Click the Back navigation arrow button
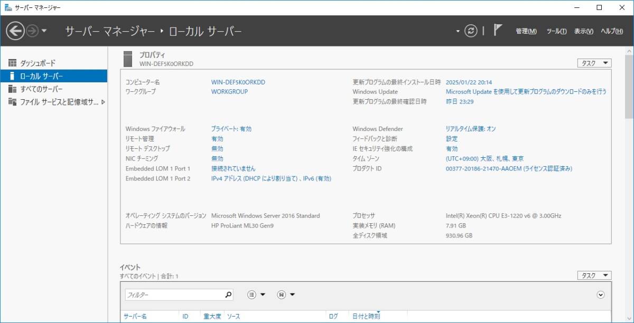The width and height of the screenshot is (634, 323). point(15,31)
